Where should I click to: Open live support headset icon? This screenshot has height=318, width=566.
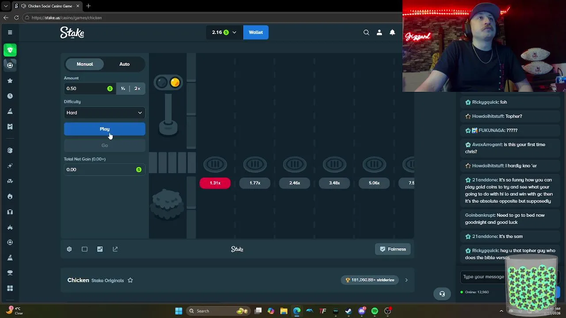tap(442, 294)
